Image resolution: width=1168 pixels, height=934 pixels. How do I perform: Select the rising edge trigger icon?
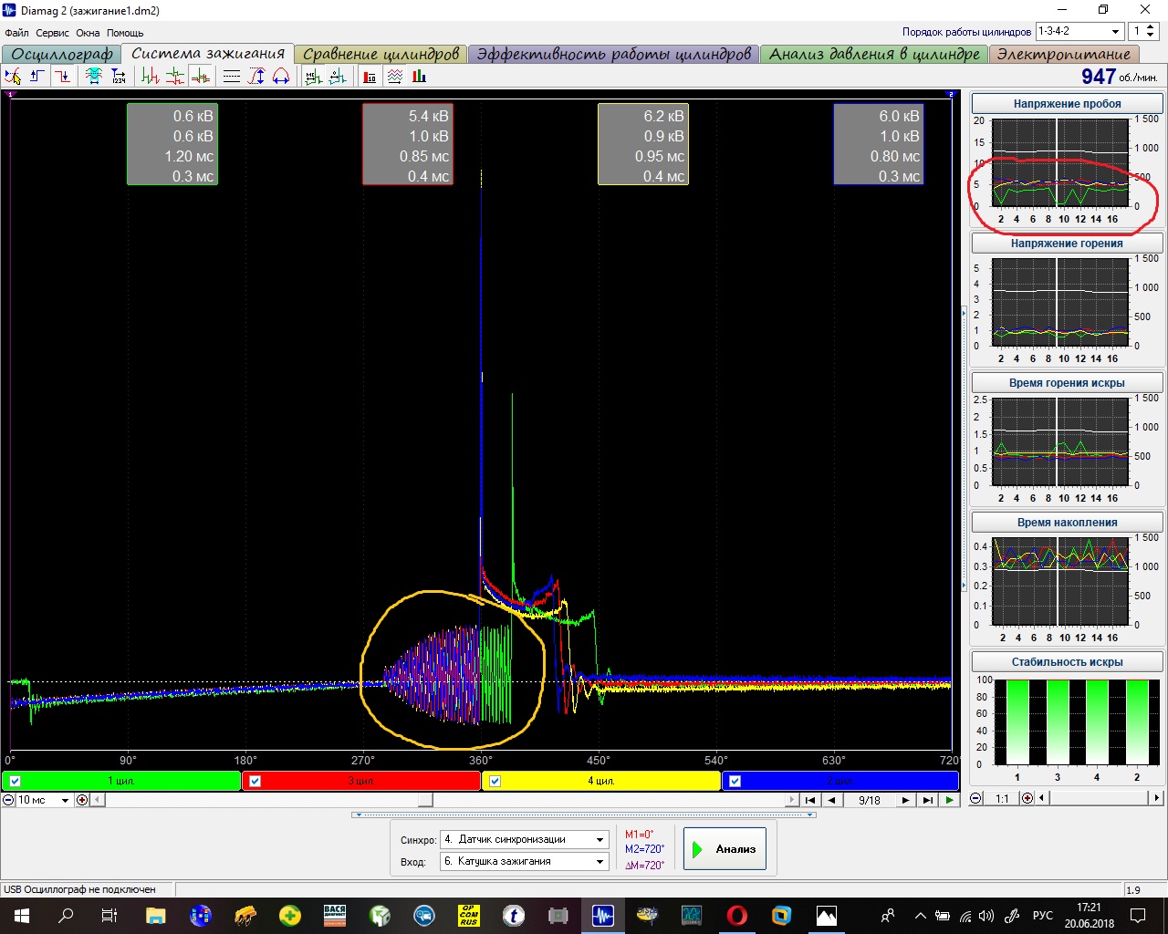click(x=37, y=77)
